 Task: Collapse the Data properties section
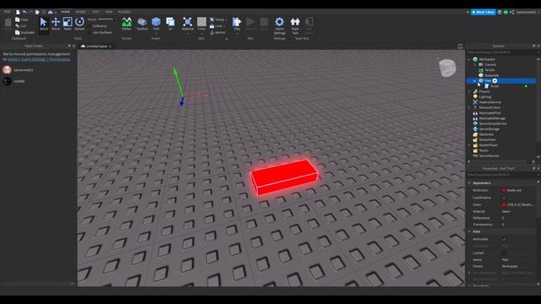point(470,231)
